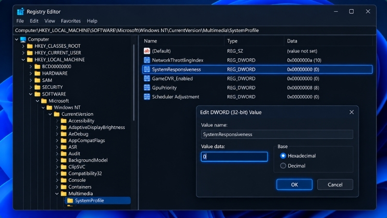The width and height of the screenshot is (387, 218).
Task: Click the (value not set) data cell
Action: 302,51
